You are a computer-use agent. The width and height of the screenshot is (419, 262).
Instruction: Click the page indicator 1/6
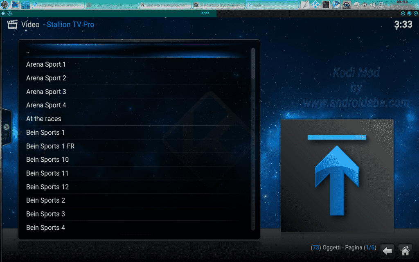370,248
